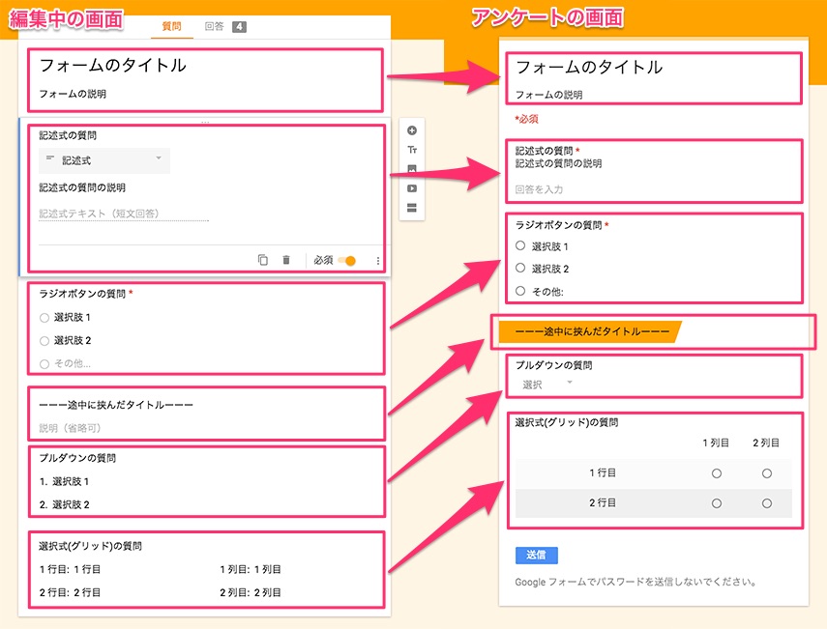The image size is (827, 629).
Task: Toggle the 必須 required switch
Action: click(346, 261)
